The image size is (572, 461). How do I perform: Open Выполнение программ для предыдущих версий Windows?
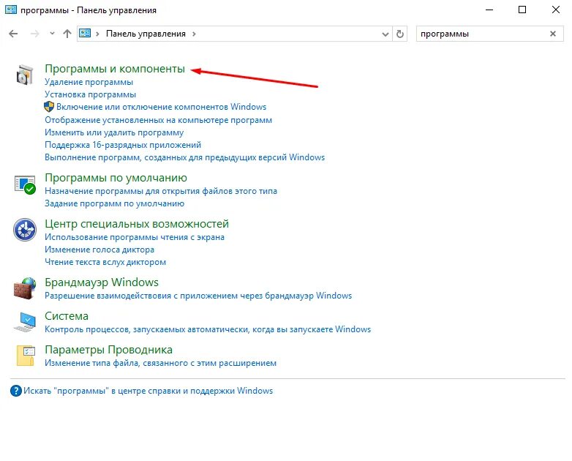tap(184, 157)
